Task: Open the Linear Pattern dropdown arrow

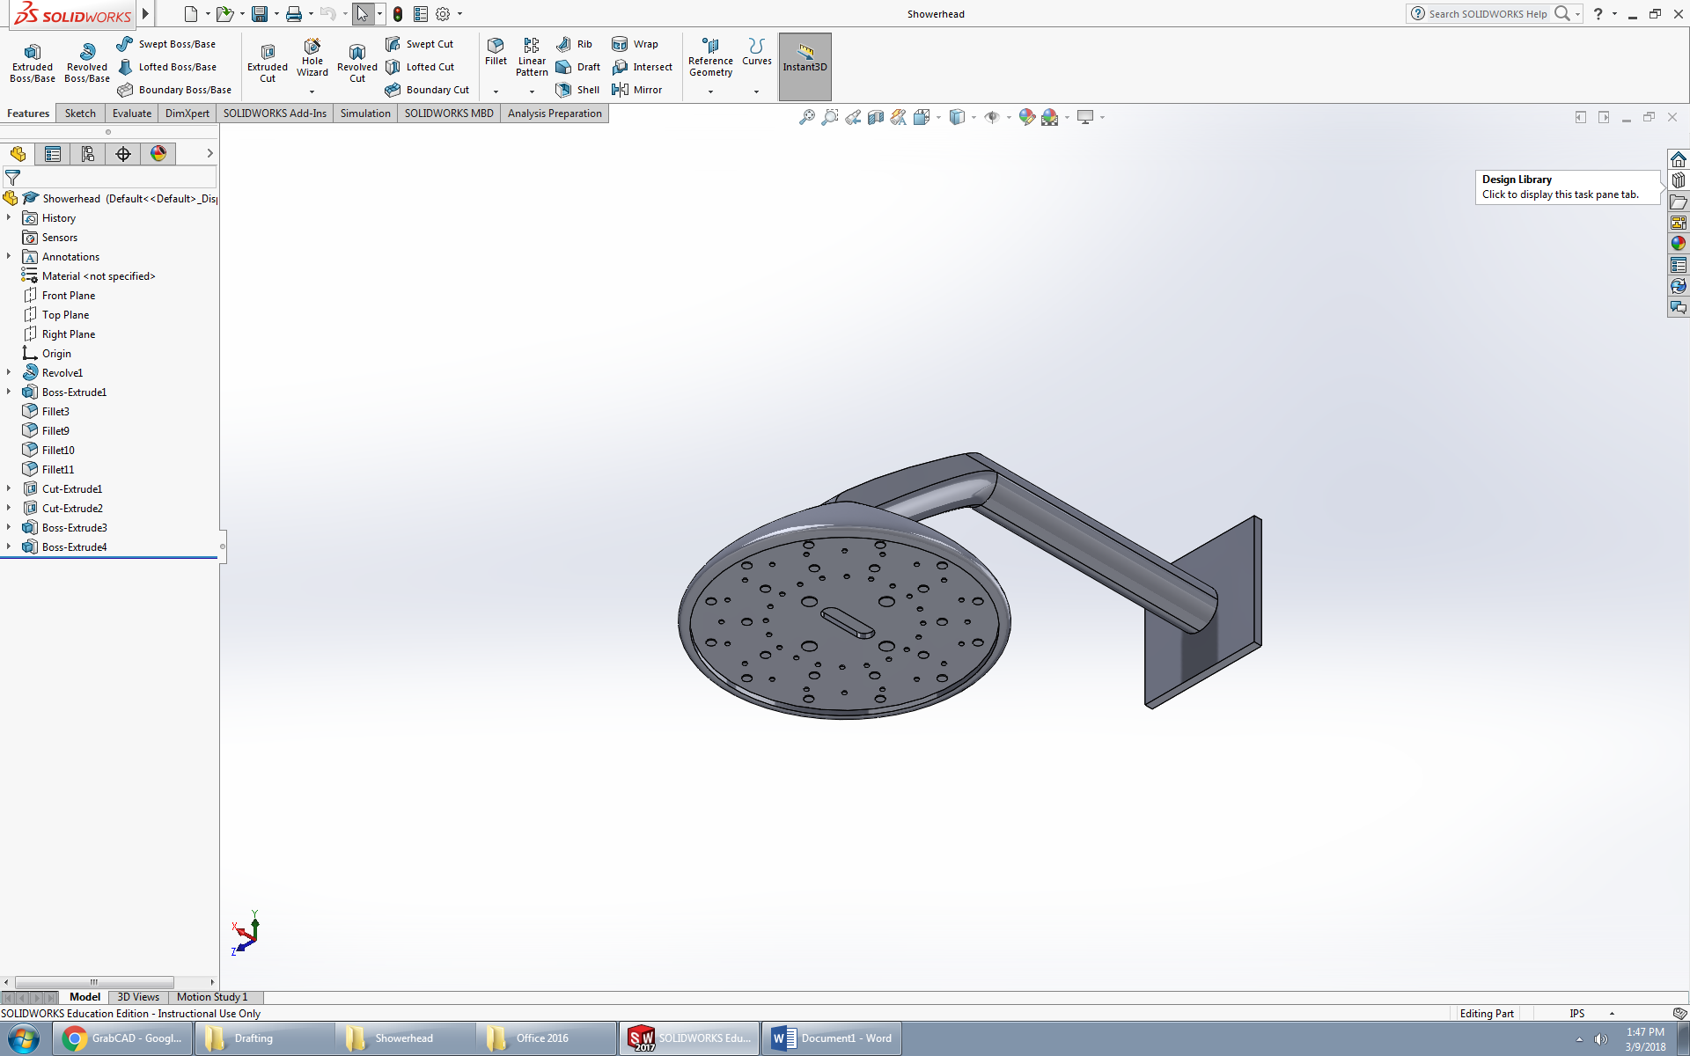Action: click(532, 92)
